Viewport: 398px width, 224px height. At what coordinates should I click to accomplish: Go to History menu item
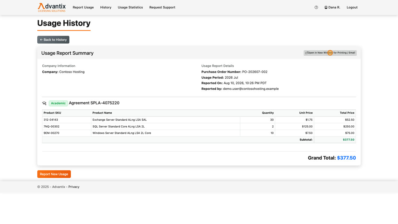[106, 7]
